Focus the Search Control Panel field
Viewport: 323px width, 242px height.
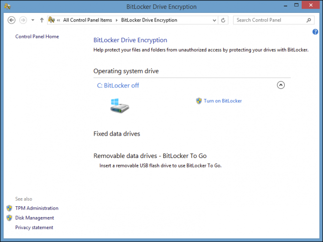point(270,20)
